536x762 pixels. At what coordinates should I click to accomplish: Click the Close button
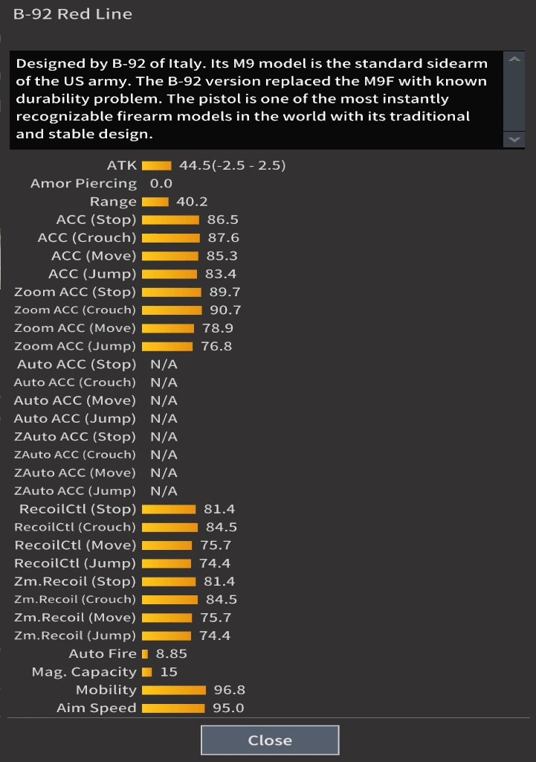270,740
